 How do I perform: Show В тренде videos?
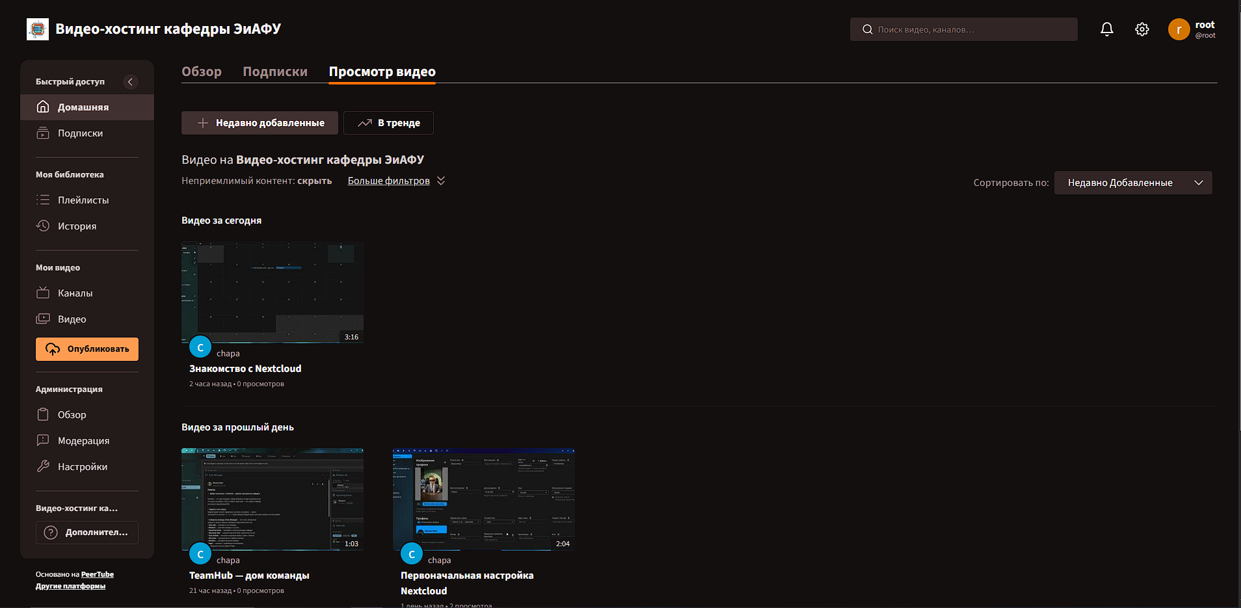[388, 123]
